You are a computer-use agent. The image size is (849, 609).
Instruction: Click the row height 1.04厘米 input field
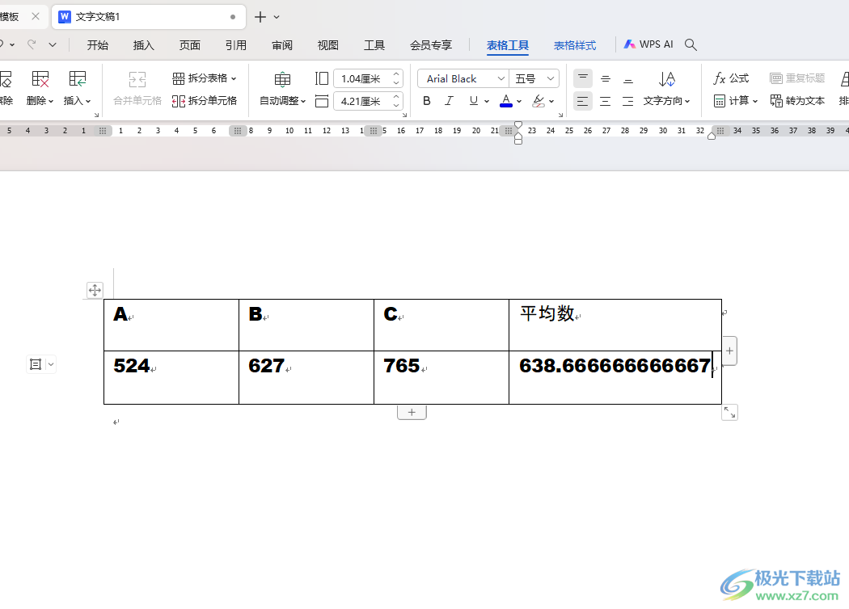click(361, 78)
